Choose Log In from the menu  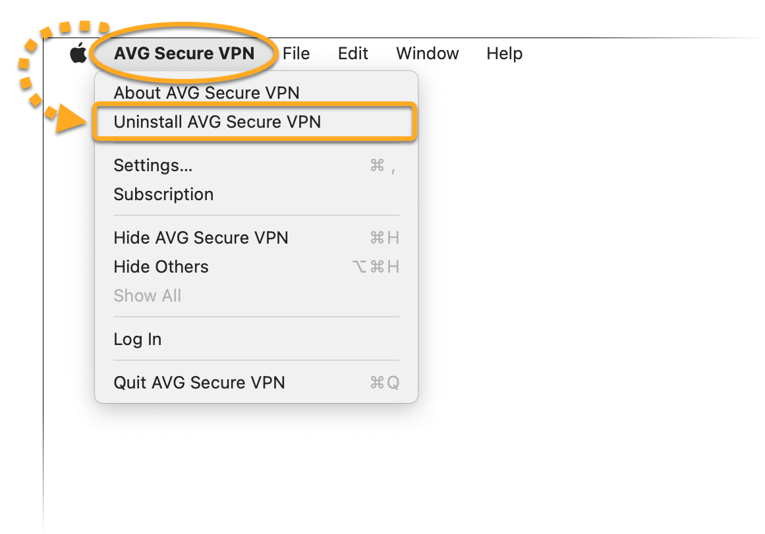point(137,339)
